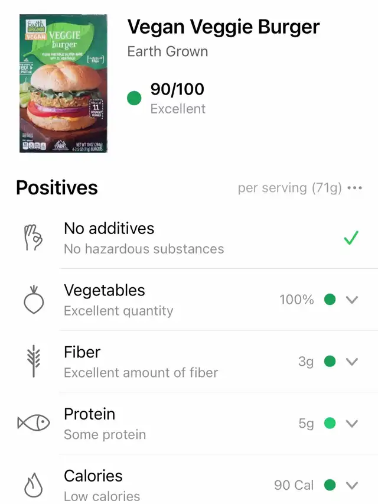This screenshot has height=504, width=378.
Task: Click the wheat Fiber icon
Action: coord(34,361)
